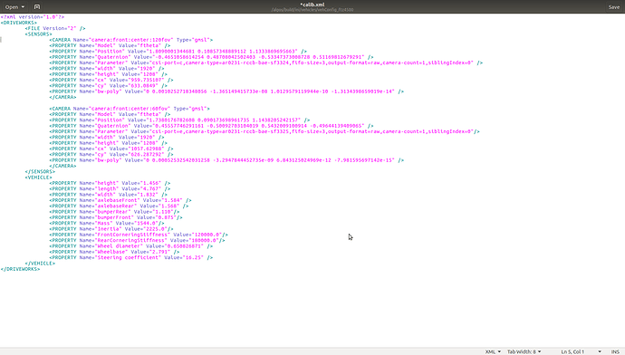Screen dimensions: 625x355
Task: Click the closing </SENSORS> tag
Action: click(40, 172)
